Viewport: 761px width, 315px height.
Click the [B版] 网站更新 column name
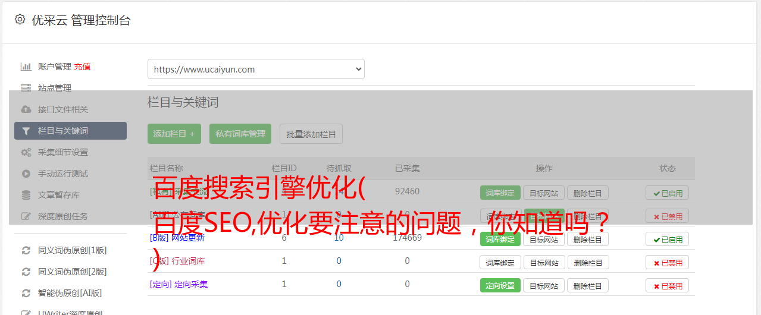177,238
